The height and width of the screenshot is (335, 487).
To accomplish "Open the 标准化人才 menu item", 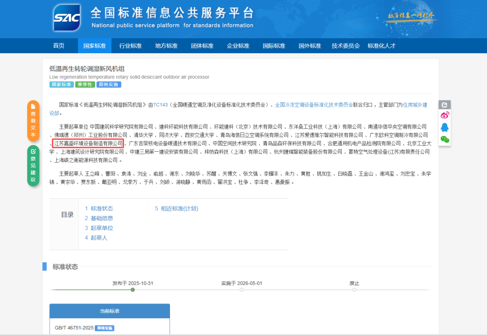I will (x=381, y=46).
